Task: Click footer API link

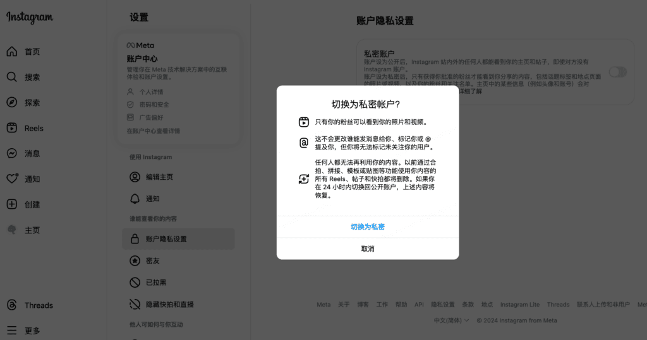Action: click(420, 305)
